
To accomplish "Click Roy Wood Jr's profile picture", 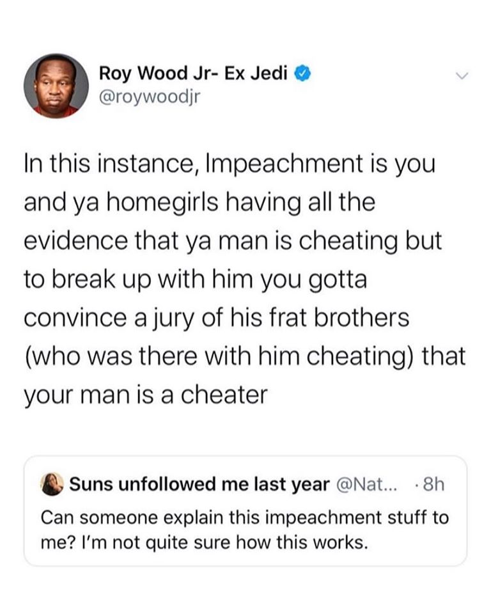I will click(56, 86).
